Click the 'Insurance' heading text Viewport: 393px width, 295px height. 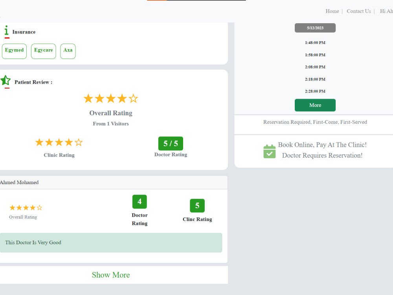pyautogui.click(x=24, y=32)
